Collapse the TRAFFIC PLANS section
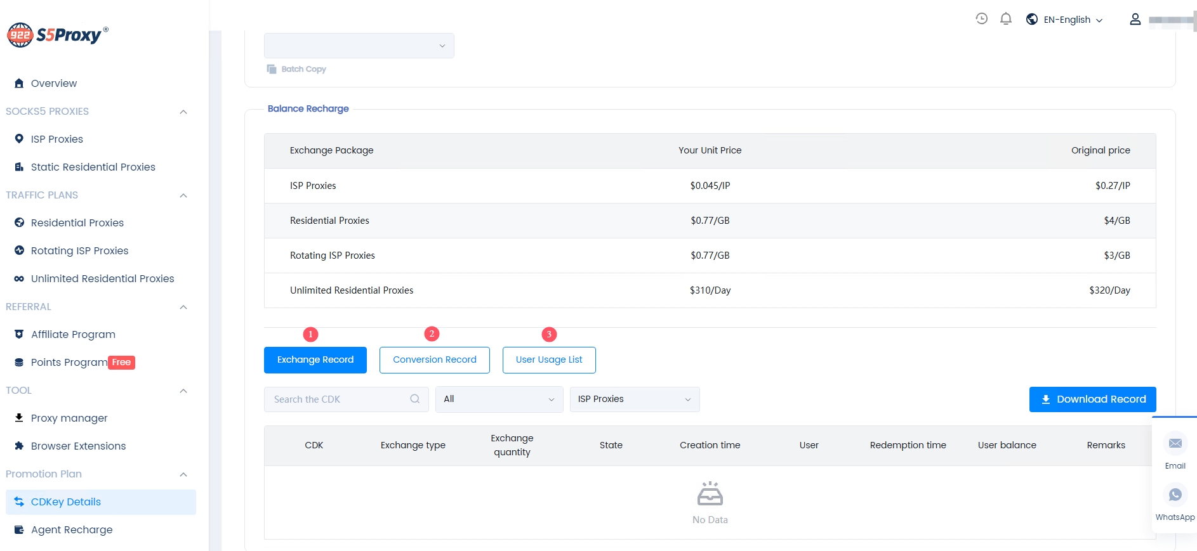Viewport: 1197px width, 551px height. click(x=183, y=195)
